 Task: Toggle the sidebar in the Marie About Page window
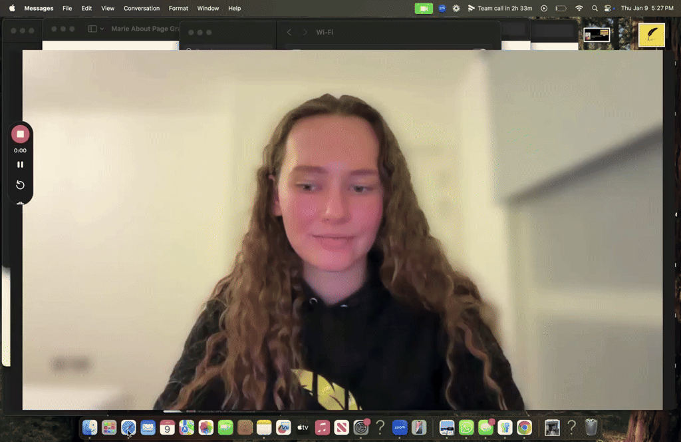pyautogui.click(x=92, y=29)
